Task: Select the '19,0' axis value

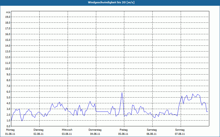Action: 8,17
